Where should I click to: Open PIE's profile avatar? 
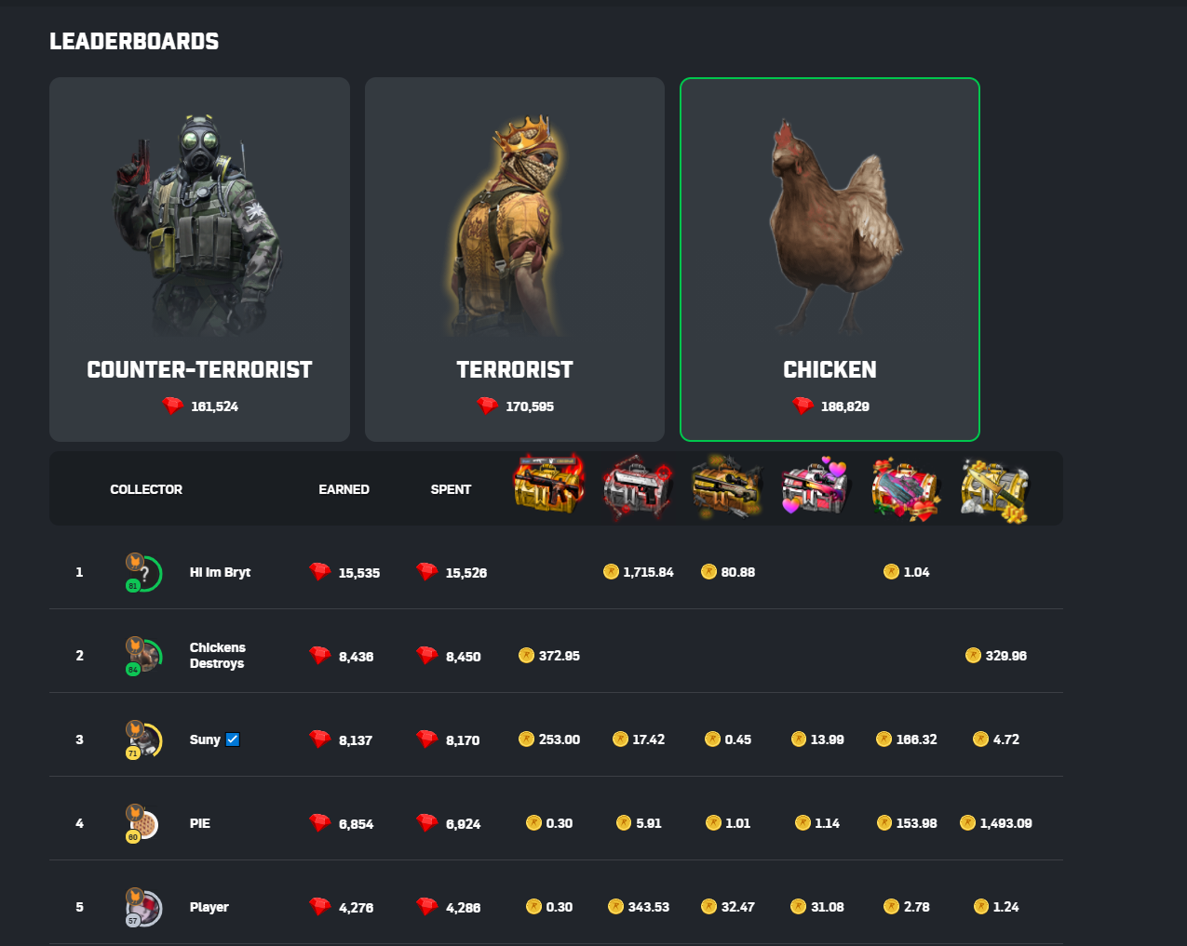coord(142,823)
